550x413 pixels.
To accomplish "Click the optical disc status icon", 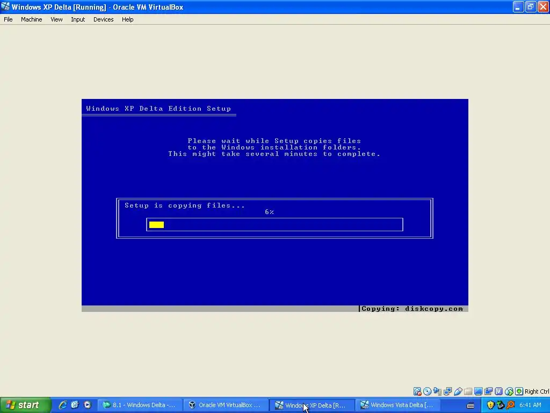I will (427, 391).
